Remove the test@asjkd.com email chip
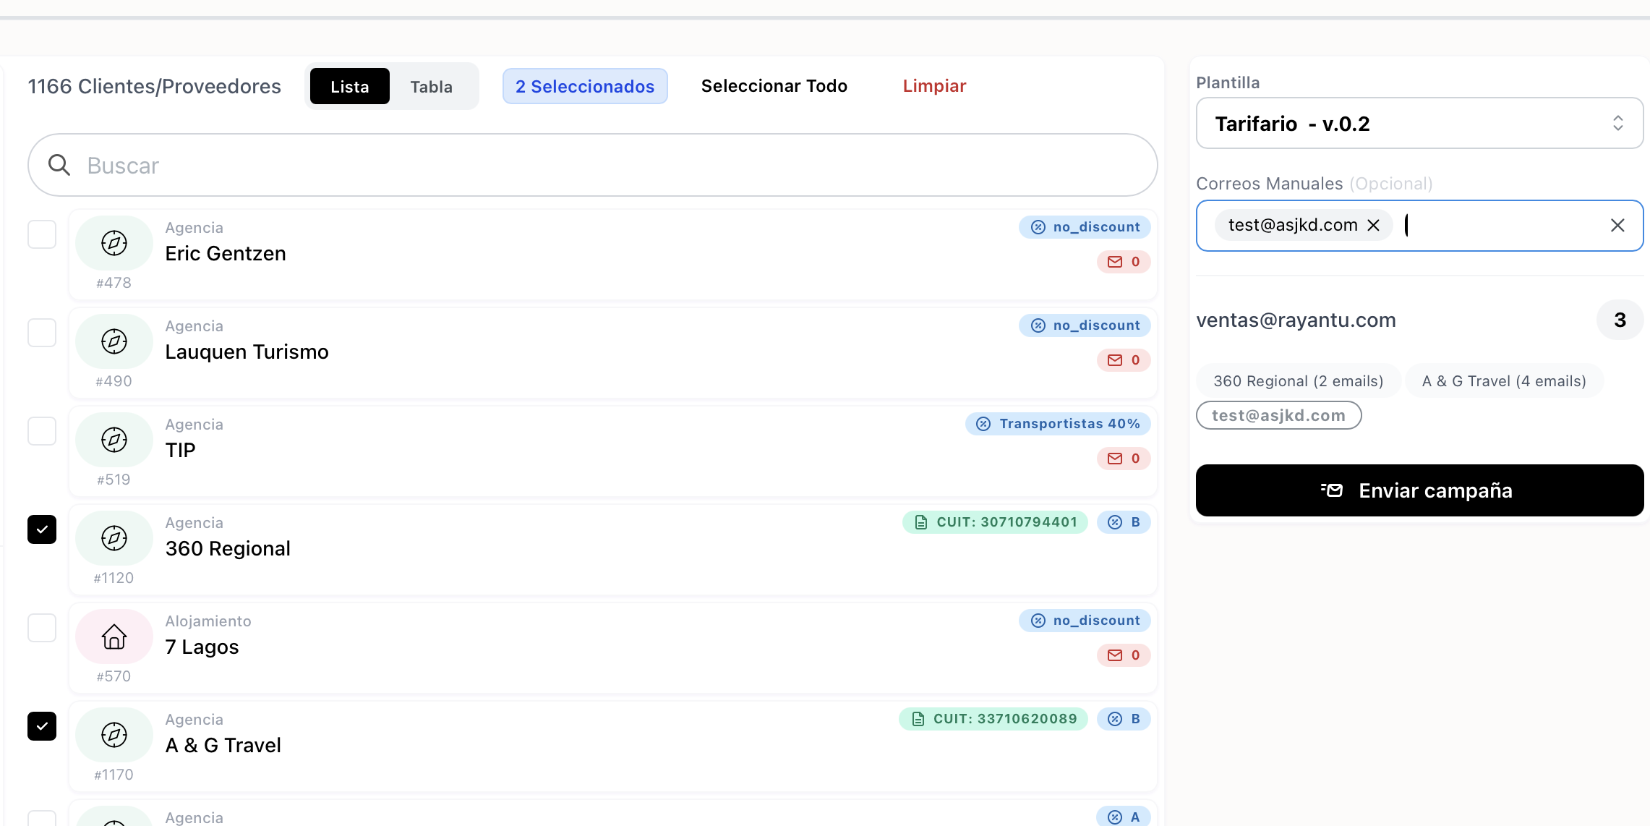The image size is (1650, 826). coord(1373,226)
